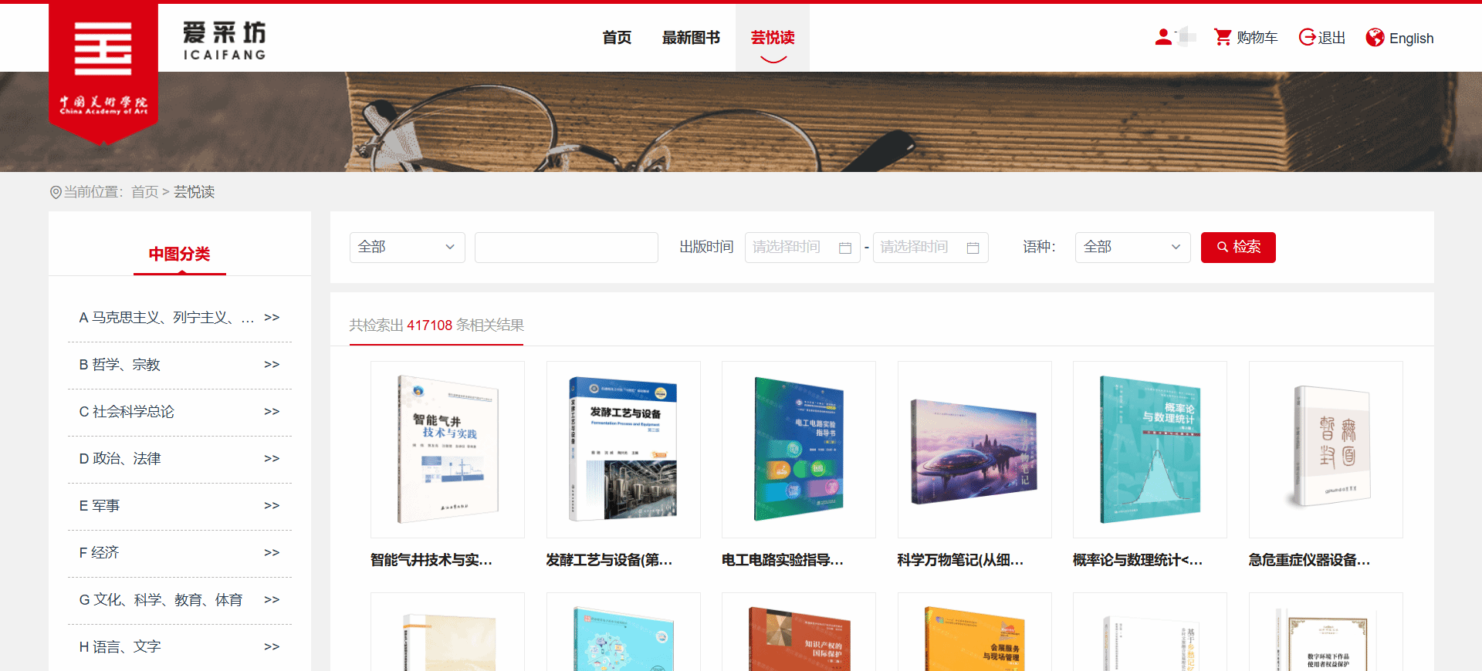Image resolution: width=1482 pixels, height=671 pixels.
Task: Click the globe language icon
Action: coord(1375,38)
